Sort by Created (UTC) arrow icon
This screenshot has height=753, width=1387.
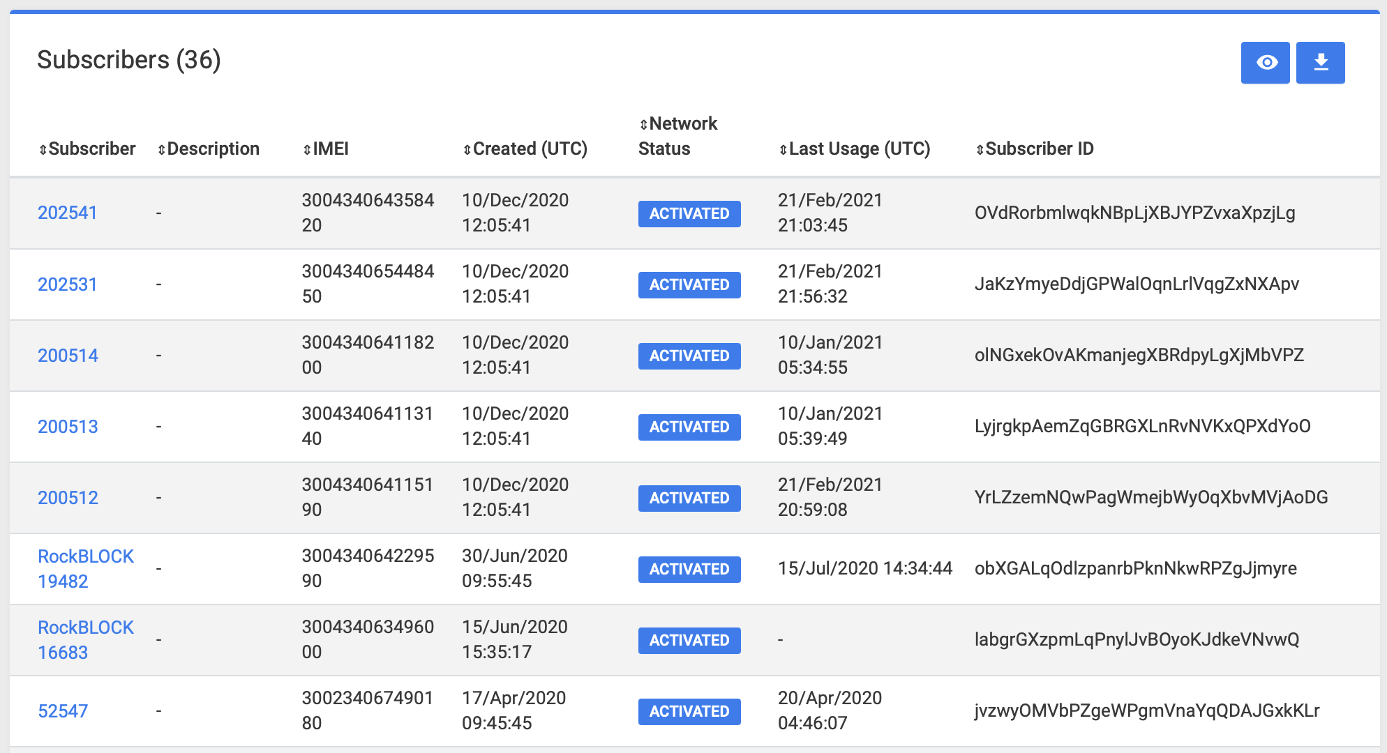click(x=467, y=150)
